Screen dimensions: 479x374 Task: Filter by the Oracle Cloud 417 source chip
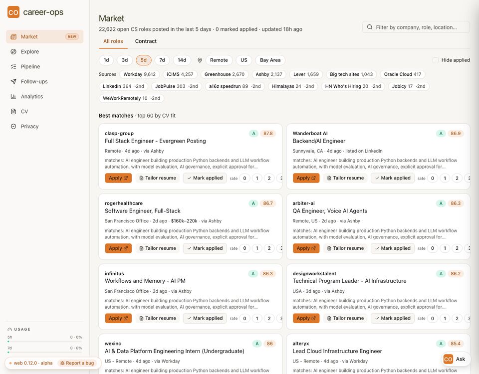coord(403,74)
